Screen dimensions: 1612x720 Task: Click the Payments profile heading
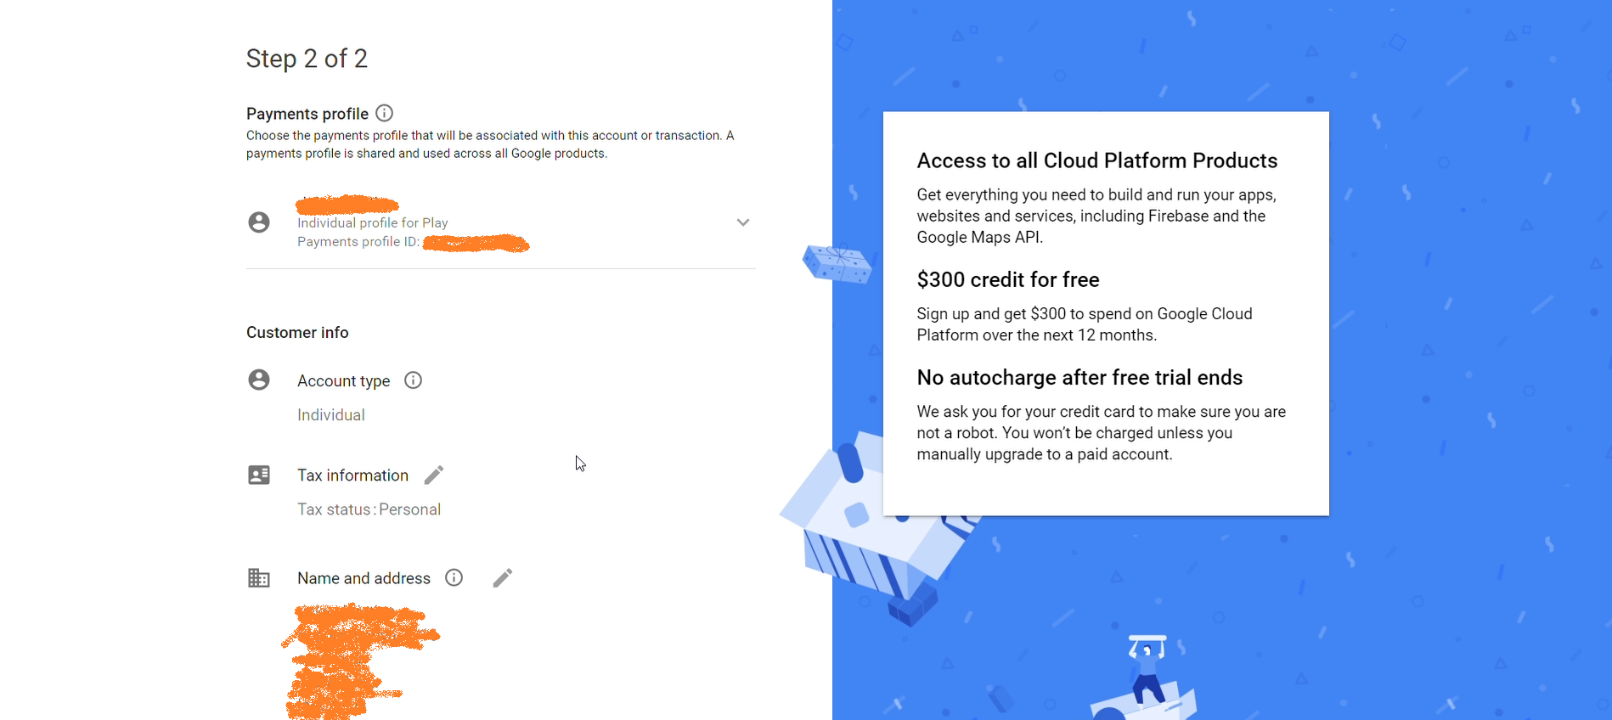[307, 112]
